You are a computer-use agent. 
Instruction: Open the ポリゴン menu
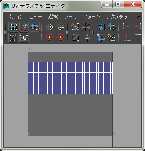pos(15,17)
